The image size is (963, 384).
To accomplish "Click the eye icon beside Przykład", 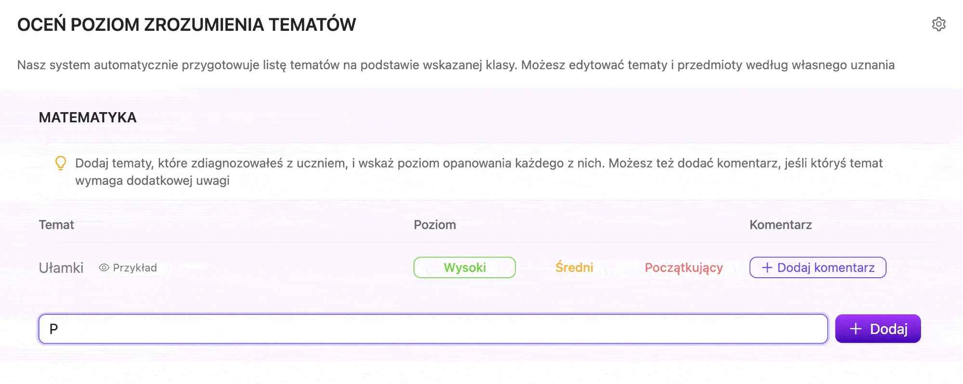I will [104, 268].
